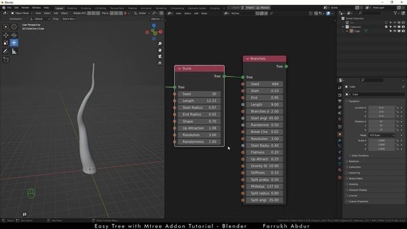Image resolution: width=407 pixels, height=229 pixels.
Task: Select the Cursor tool in viewport toolbar
Action: coord(14,27)
